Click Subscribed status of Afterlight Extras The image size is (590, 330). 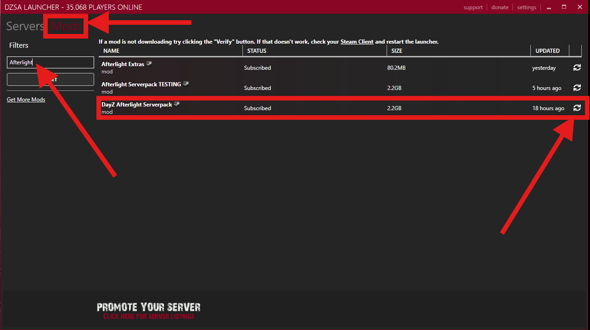[258, 68]
